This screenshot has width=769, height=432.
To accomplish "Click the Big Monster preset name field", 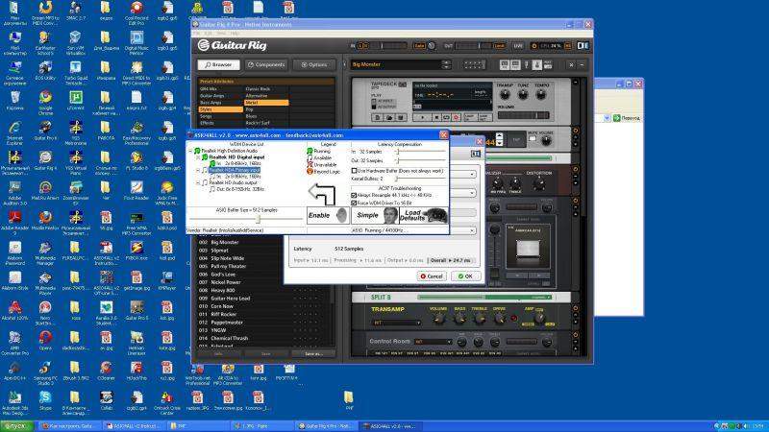I will tap(396, 64).
